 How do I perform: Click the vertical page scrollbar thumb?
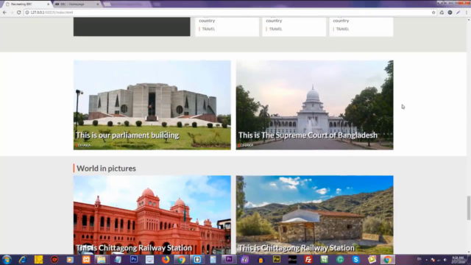click(468, 208)
